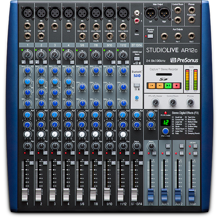Mute channel 1

point(31,153)
